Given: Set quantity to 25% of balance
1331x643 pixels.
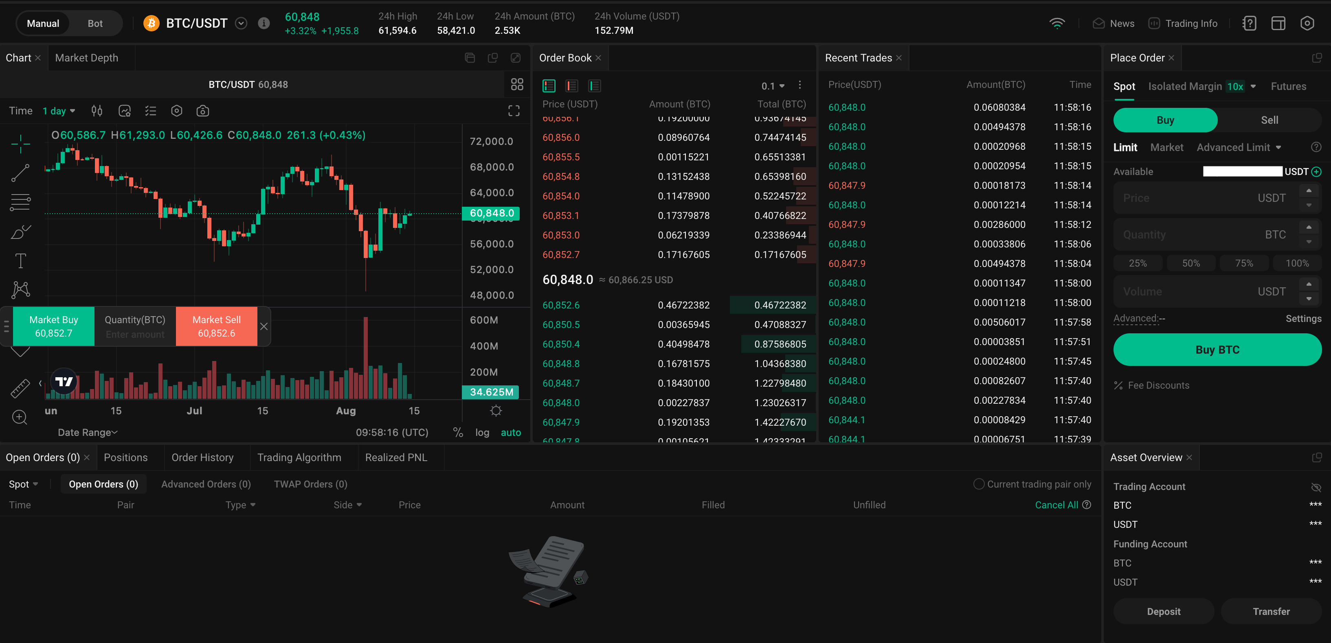Looking at the screenshot, I should coord(1138,263).
